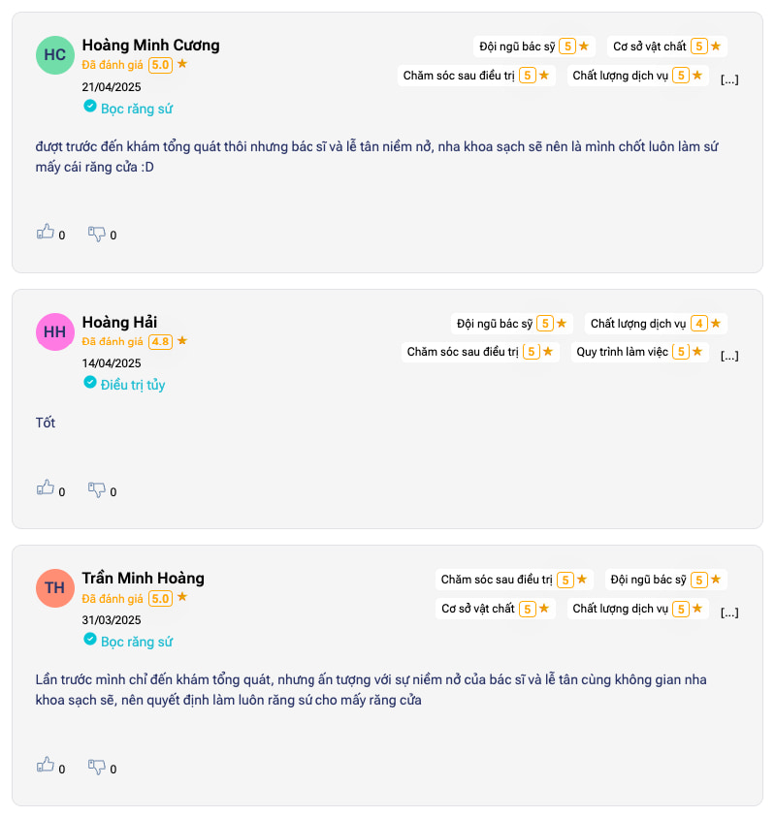Click the orange TH avatar
The image size is (775, 817).
coord(55,588)
